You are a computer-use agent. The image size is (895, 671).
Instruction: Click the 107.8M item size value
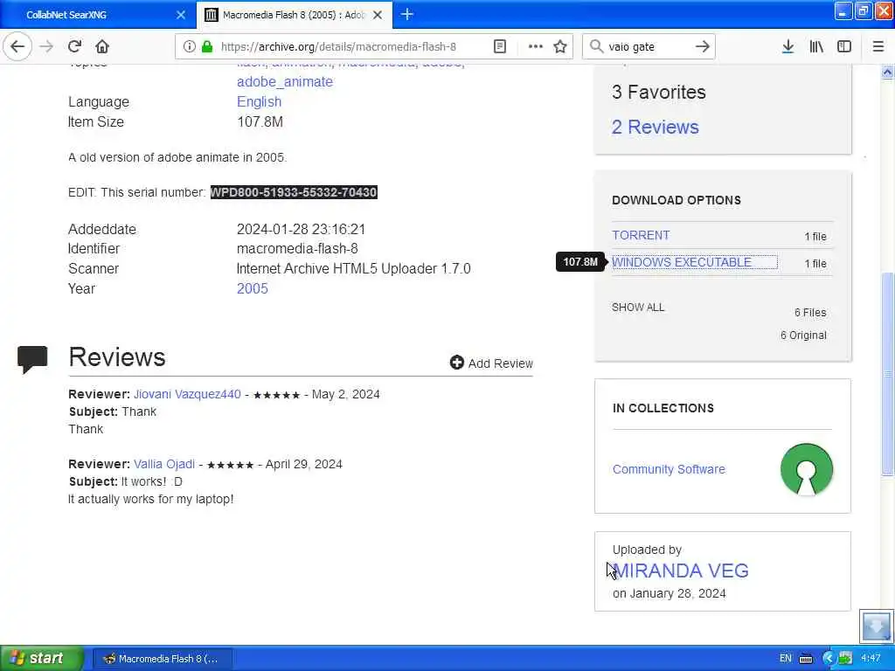pos(260,121)
